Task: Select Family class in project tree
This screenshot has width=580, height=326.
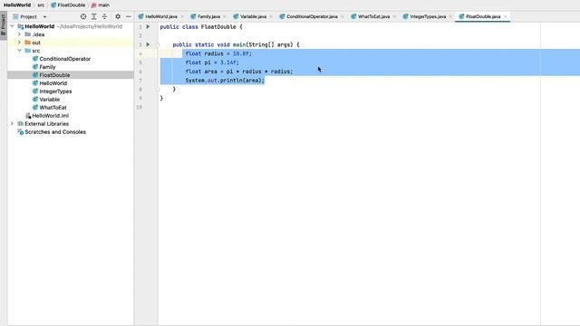Action: click(x=47, y=67)
